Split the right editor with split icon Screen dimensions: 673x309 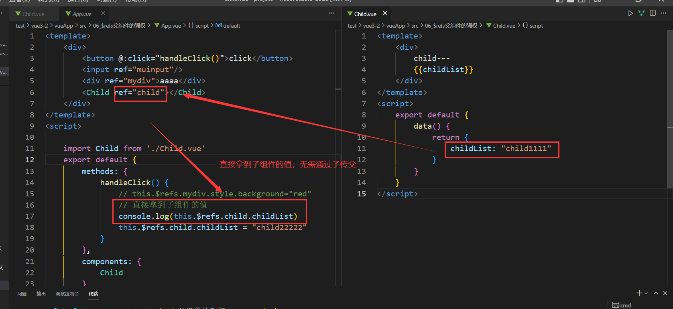click(x=653, y=13)
